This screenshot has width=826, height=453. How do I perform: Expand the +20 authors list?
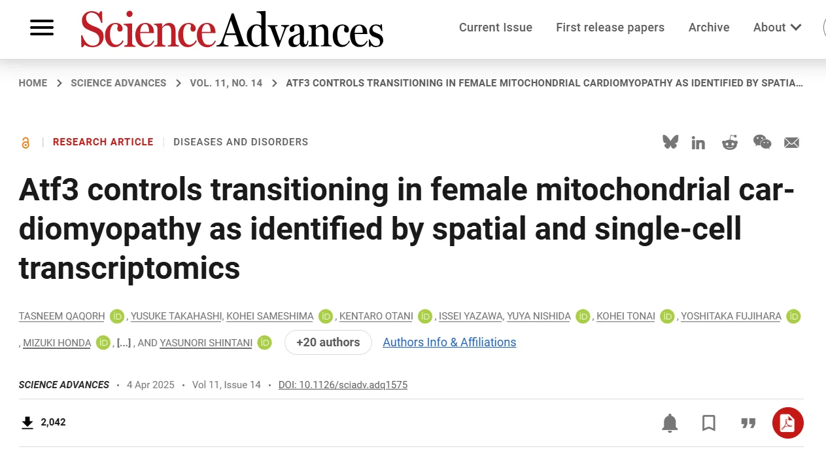(328, 342)
